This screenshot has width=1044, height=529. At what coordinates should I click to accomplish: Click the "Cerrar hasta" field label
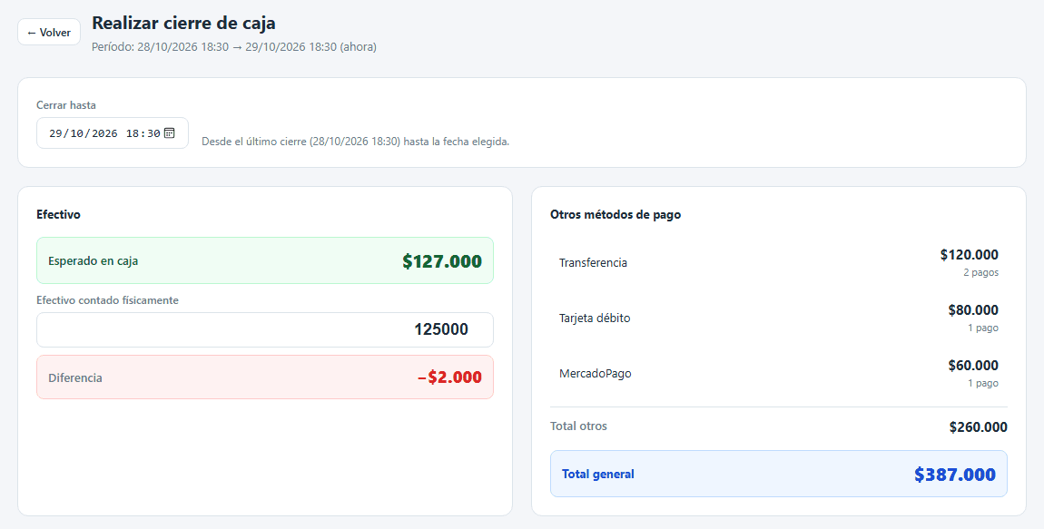click(66, 105)
